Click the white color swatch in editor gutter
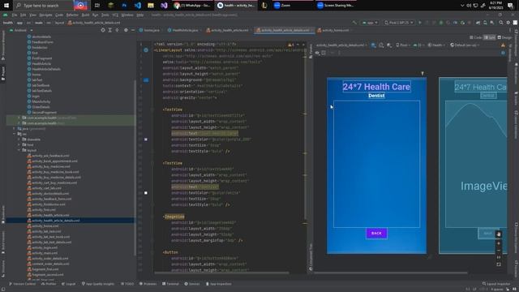This screenshot has width=519, height=292. coord(146,193)
